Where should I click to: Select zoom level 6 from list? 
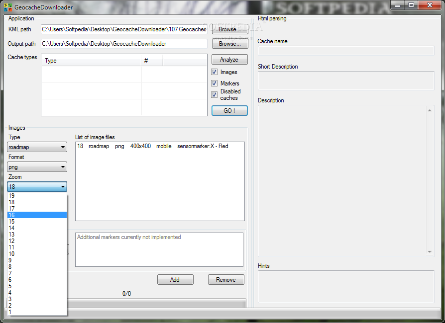coord(37,280)
